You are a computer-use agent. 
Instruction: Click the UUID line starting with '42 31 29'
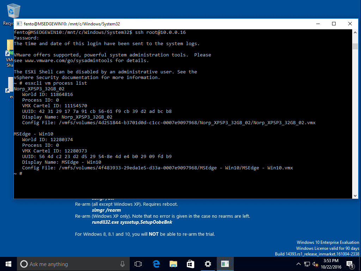[97, 111]
